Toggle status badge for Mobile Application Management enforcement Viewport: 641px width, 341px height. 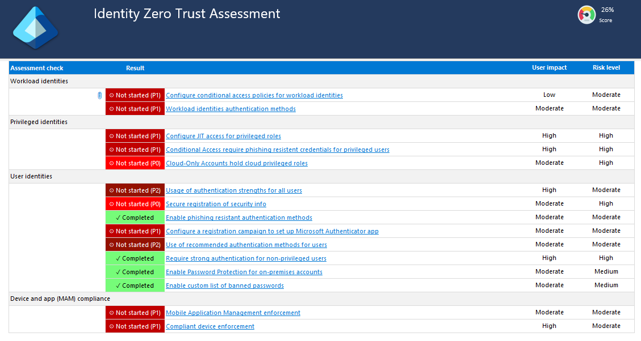pos(135,312)
